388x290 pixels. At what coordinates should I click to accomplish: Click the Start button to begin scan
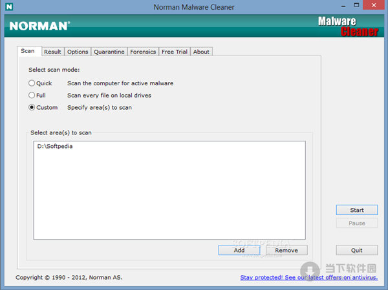coord(357,210)
